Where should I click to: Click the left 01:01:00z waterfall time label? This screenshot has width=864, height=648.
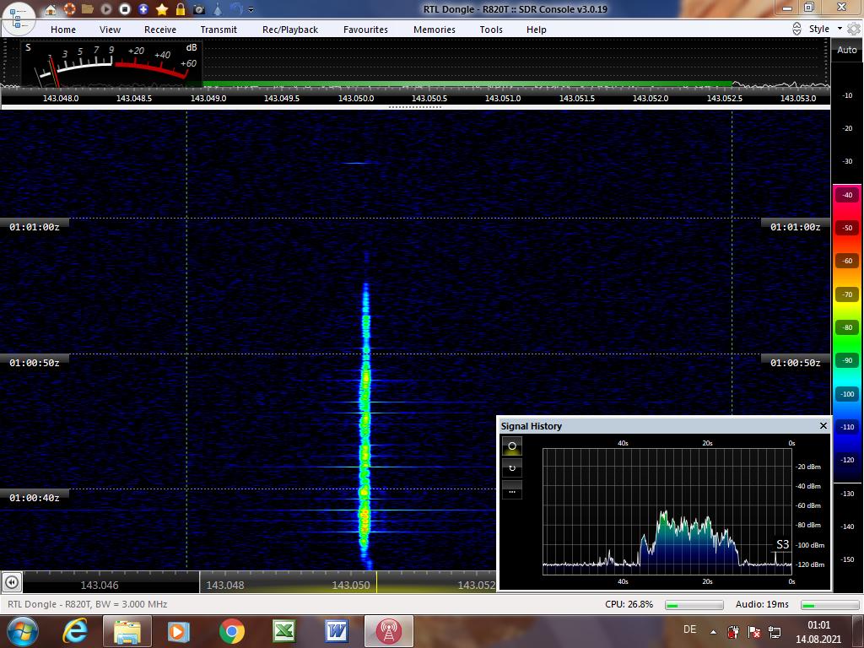click(x=34, y=226)
